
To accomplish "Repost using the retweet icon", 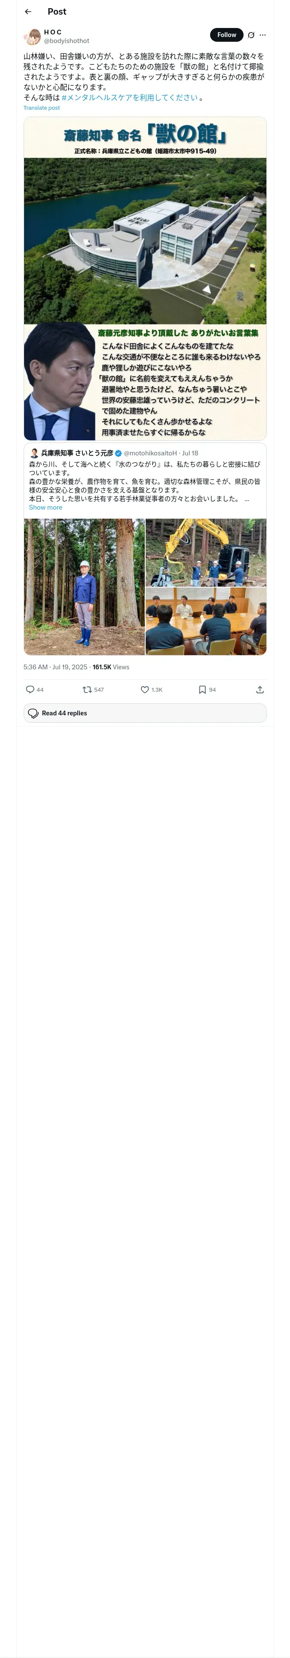I will pos(87,690).
